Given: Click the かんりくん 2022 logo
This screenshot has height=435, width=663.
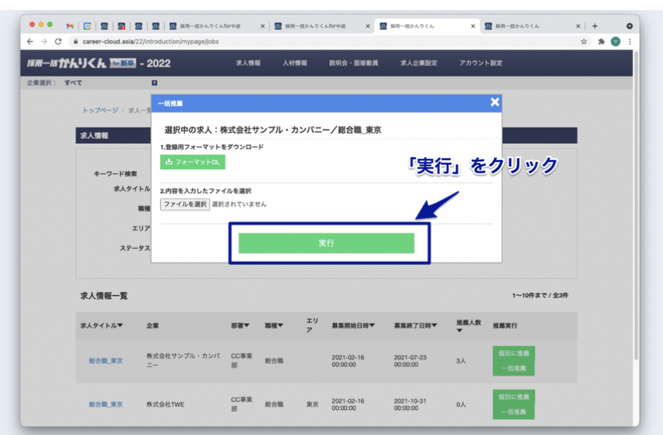Looking at the screenshot, I should (x=98, y=63).
